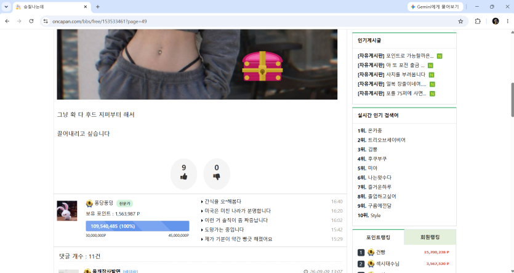Search trending keyword 나는왓수다
514x273 pixels.
[x=380, y=178]
